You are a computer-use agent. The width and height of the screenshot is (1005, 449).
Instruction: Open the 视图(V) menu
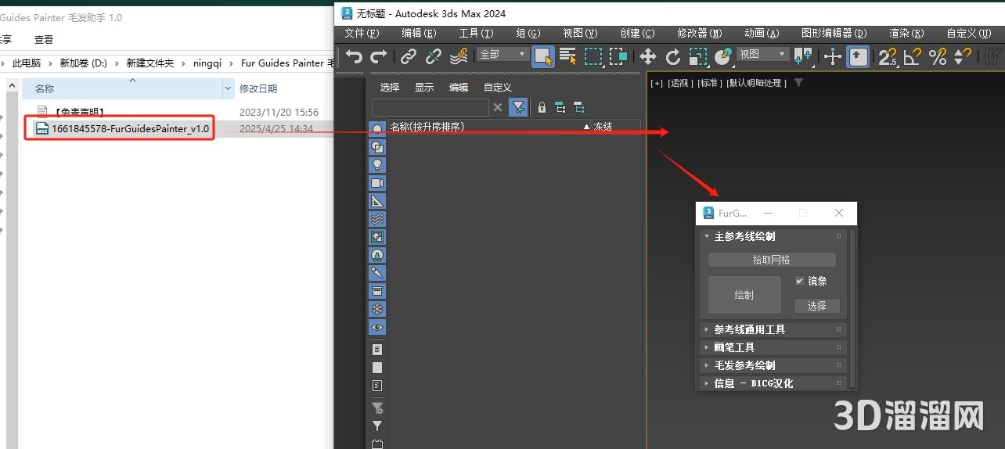(x=580, y=34)
